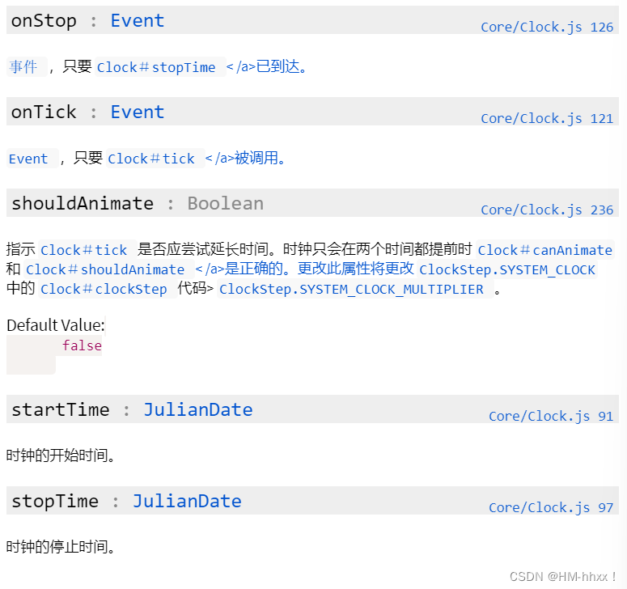627x589 pixels.
Task: Open source link Core/Clock.js 126
Action: click(x=547, y=28)
